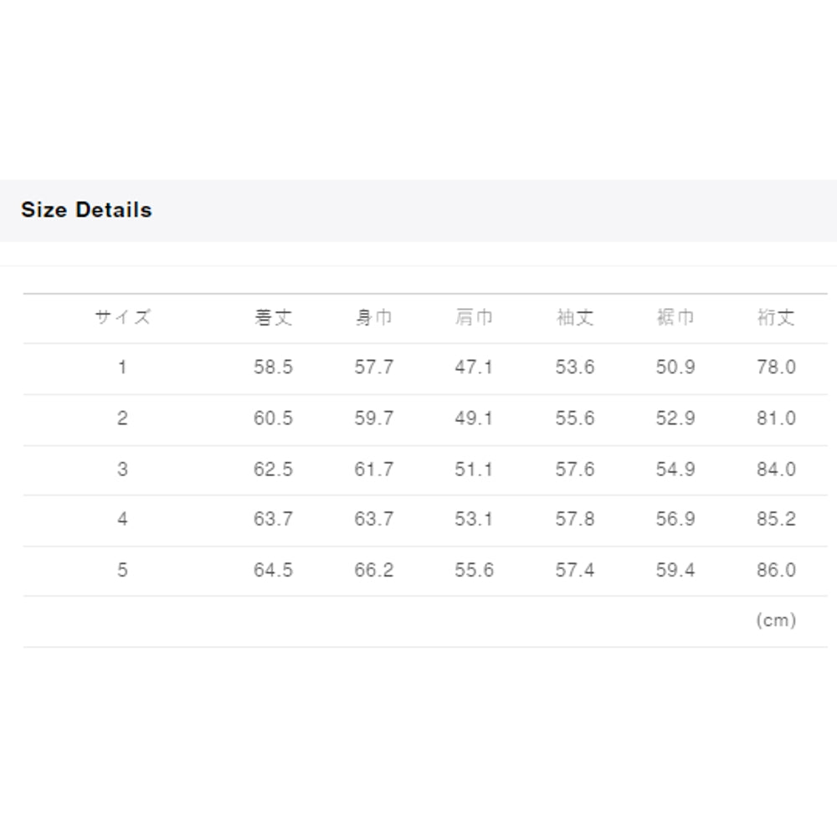The height and width of the screenshot is (837, 837).
Task: Select the 51.1 肩巾 value
Action: click(474, 470)
